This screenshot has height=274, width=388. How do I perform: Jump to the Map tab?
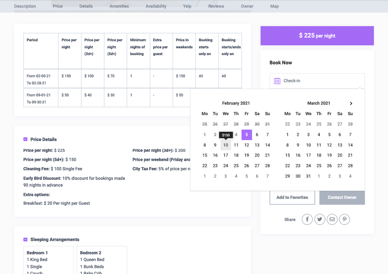click(274, 6)
